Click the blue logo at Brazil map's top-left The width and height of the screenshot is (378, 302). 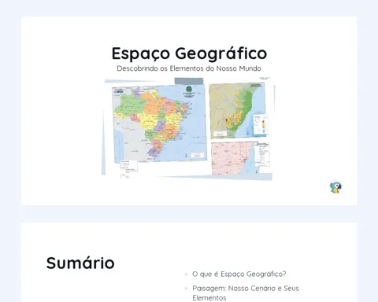click(118, 91)
